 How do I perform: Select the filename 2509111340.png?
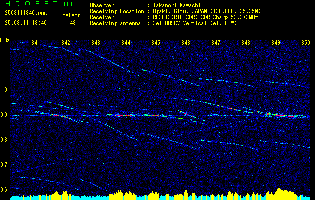(26, 13)
